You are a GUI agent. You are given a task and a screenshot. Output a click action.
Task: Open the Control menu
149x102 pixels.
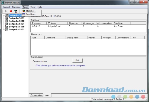[x=6, y=7]
